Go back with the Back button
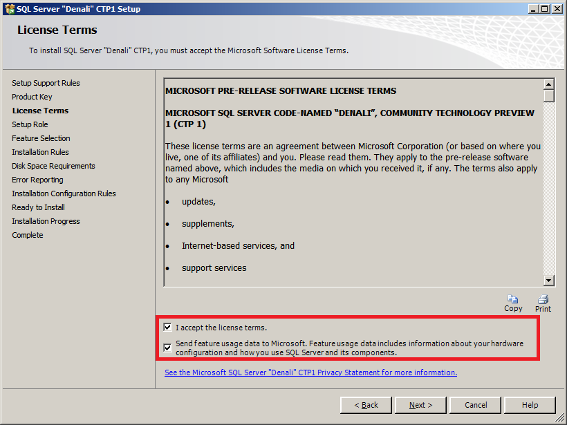This screenshot has height=425, width=567. point(366,405)
